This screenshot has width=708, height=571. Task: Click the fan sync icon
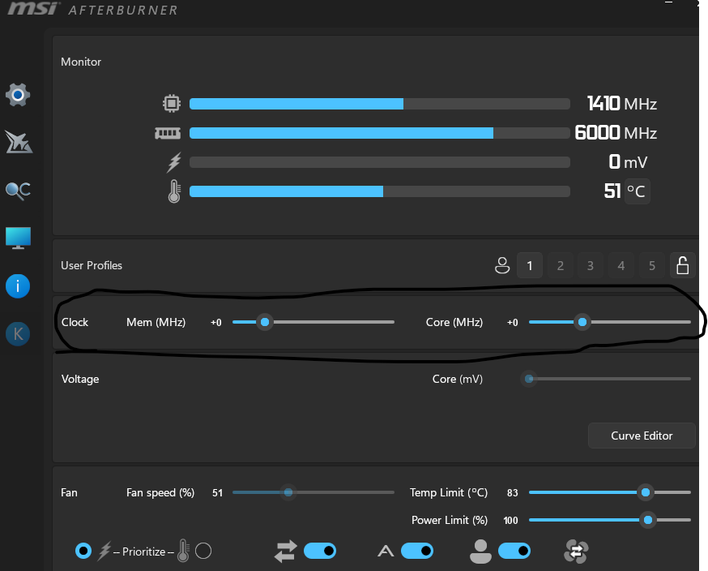[576, 552]
